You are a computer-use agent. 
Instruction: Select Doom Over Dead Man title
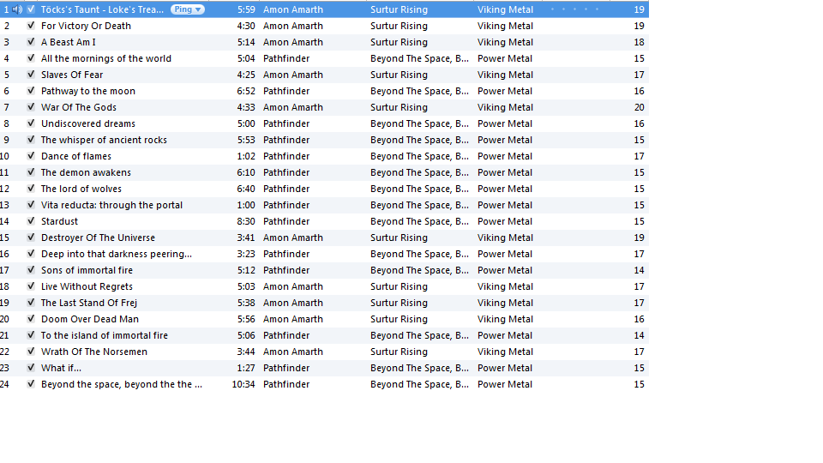(90, 319)
